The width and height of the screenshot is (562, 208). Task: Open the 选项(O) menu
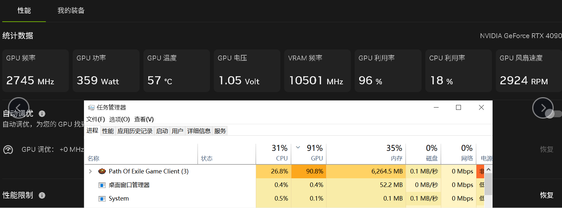click(120, 120)
